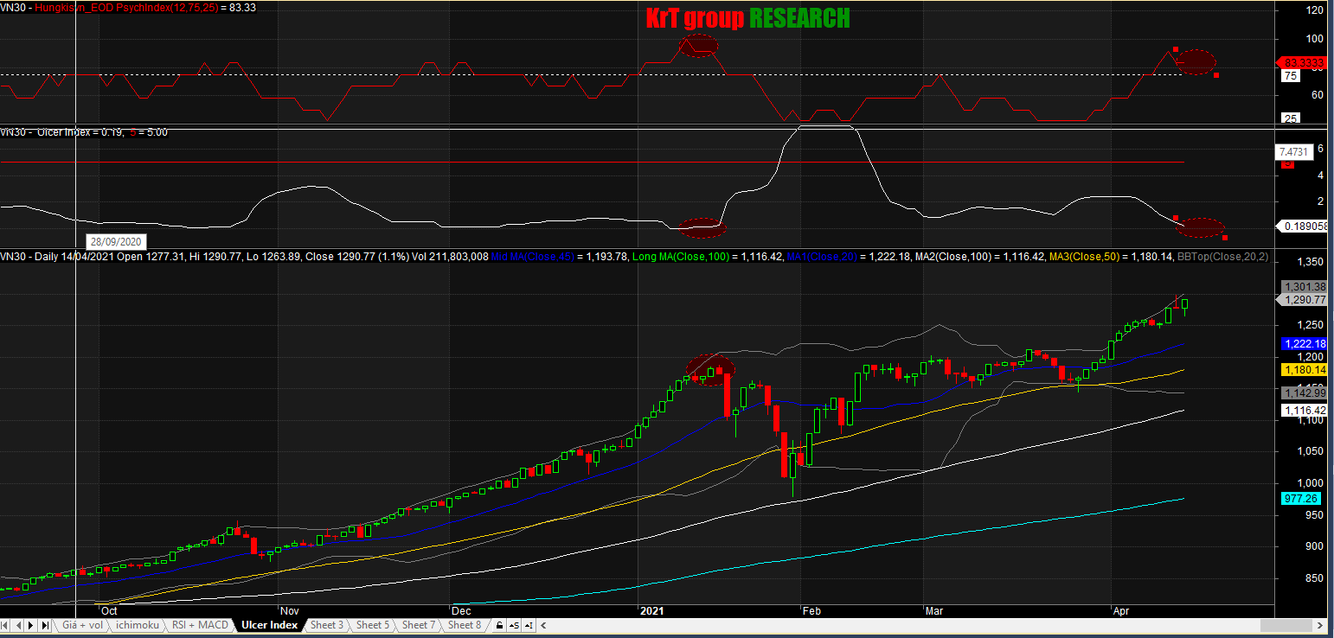Select the RSI + MACD tab

coord(200,625)
